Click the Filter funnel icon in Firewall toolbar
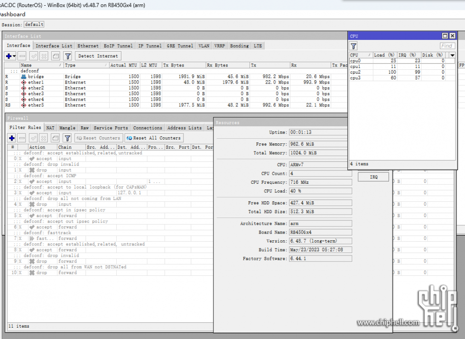 click(67, 138)
